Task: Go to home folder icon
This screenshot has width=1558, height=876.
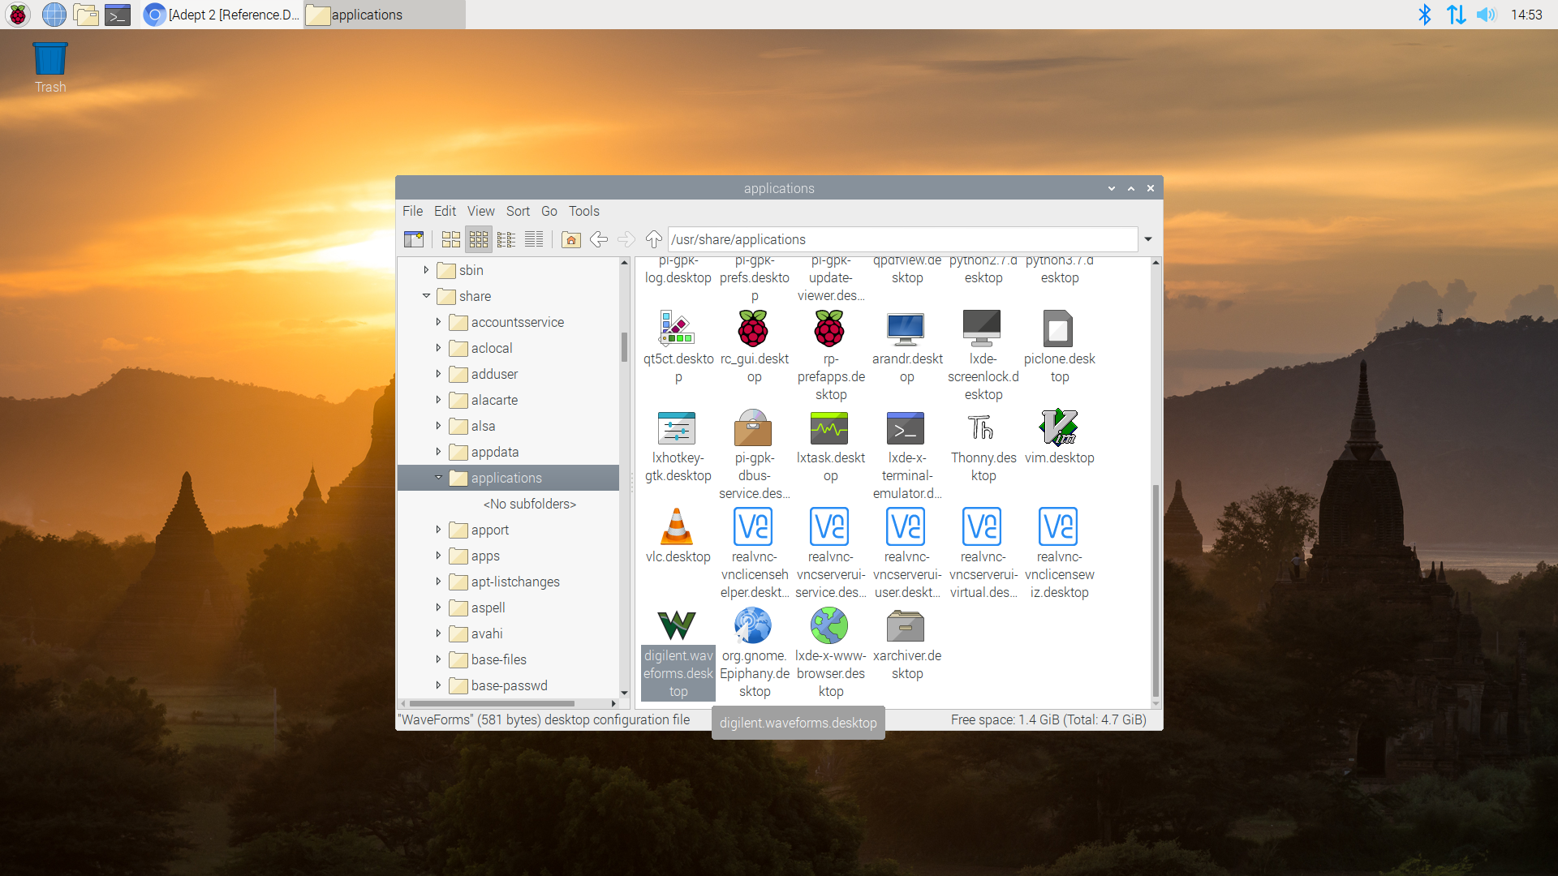Action: (x=571, y=239)
